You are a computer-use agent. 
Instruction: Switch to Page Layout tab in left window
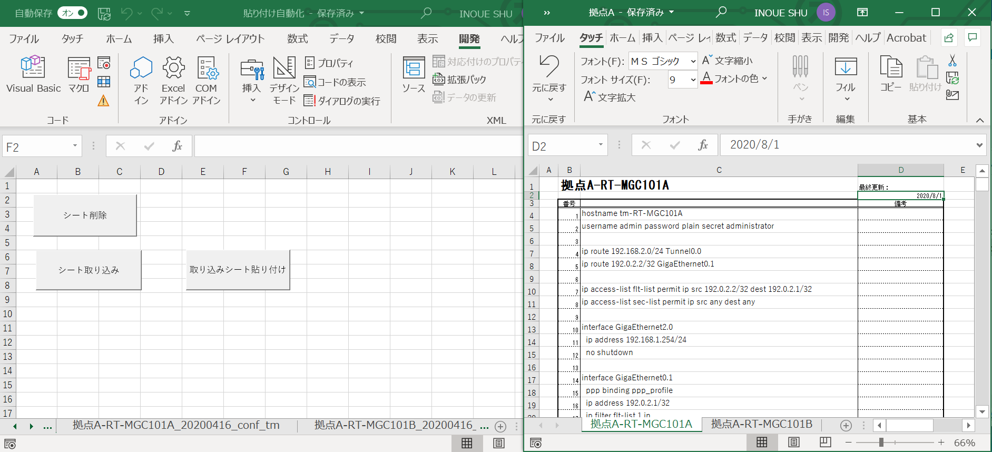coord(230,38)
